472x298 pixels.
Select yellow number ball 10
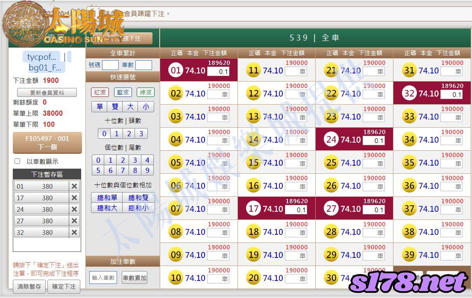pos(176,278)
